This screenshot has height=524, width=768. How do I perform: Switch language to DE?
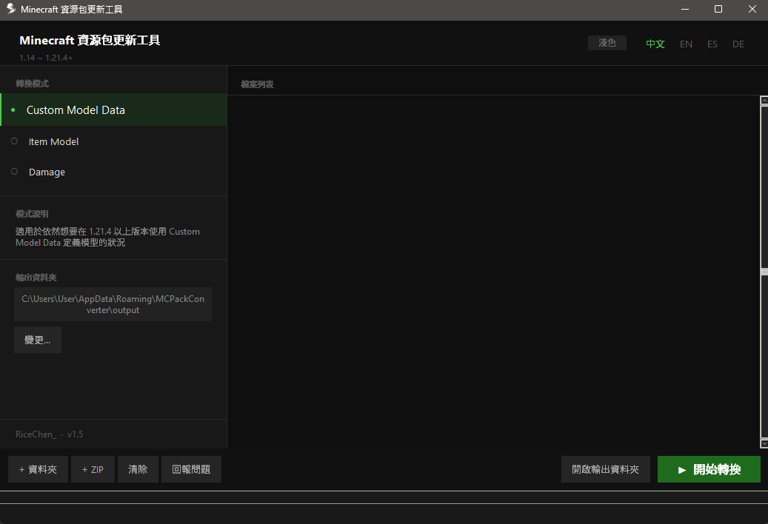tap(738, 44)
